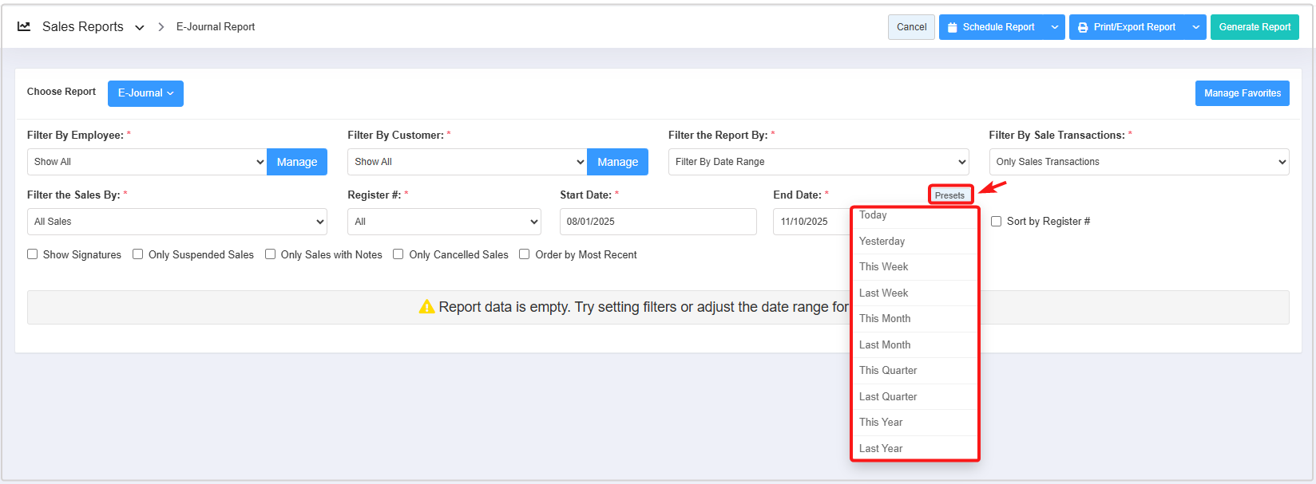1316x484 pixels.
Task: Pick the Yesterday date preset
Action: (x=882, y=241)
